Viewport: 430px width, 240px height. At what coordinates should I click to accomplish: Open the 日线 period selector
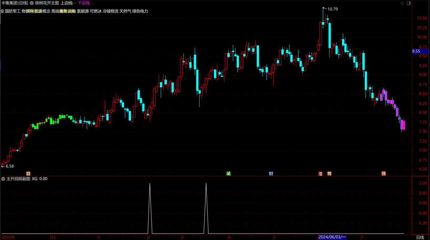pos(420,237)
